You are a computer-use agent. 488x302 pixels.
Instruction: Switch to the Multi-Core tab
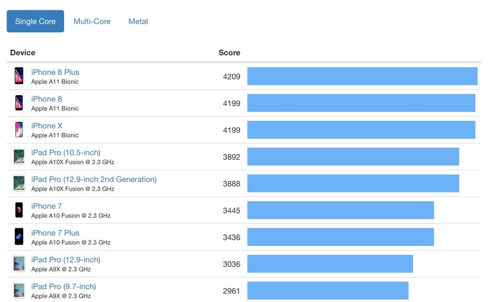coord(92,21)
